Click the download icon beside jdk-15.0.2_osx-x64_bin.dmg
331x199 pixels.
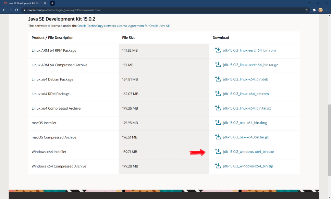coord(218,122)
